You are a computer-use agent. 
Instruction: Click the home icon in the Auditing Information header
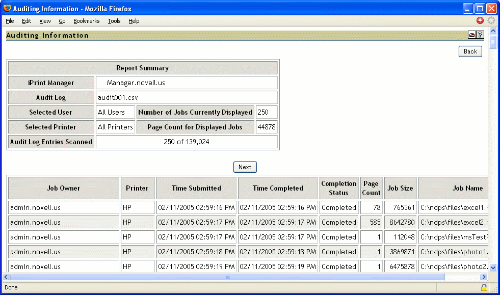click(471, 35)
